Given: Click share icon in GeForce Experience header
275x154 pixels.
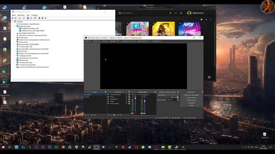Looking at the screenshot, I should click(176, 13).
